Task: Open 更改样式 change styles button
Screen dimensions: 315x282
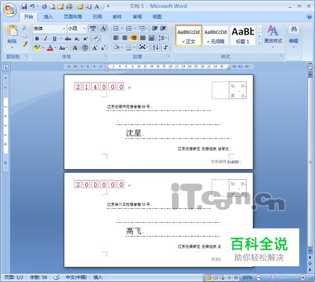Action: click(x=273, y=36)
